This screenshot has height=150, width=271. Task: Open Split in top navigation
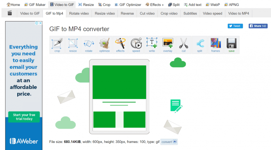point(174,5)
